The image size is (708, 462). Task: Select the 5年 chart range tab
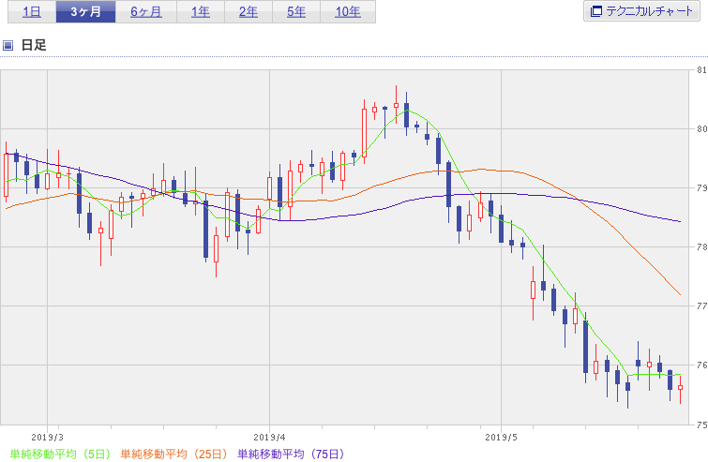[296, 12]
